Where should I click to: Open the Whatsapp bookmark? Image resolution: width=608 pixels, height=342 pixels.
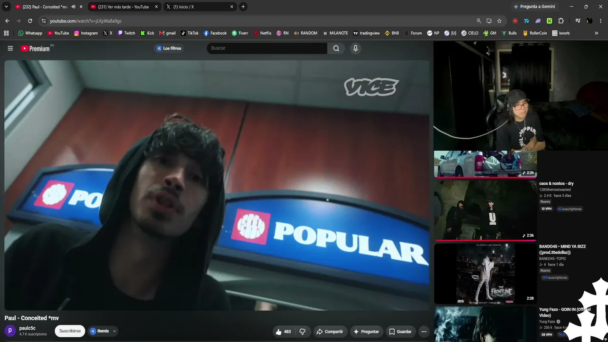(x=30, y=33)
